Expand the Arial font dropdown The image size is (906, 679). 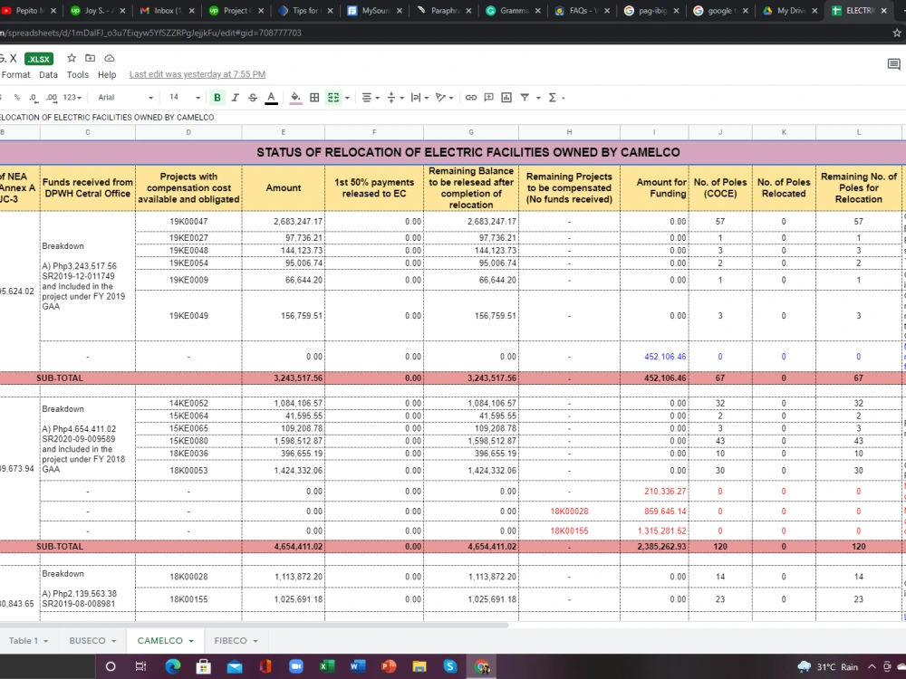[x=125, y=98]
